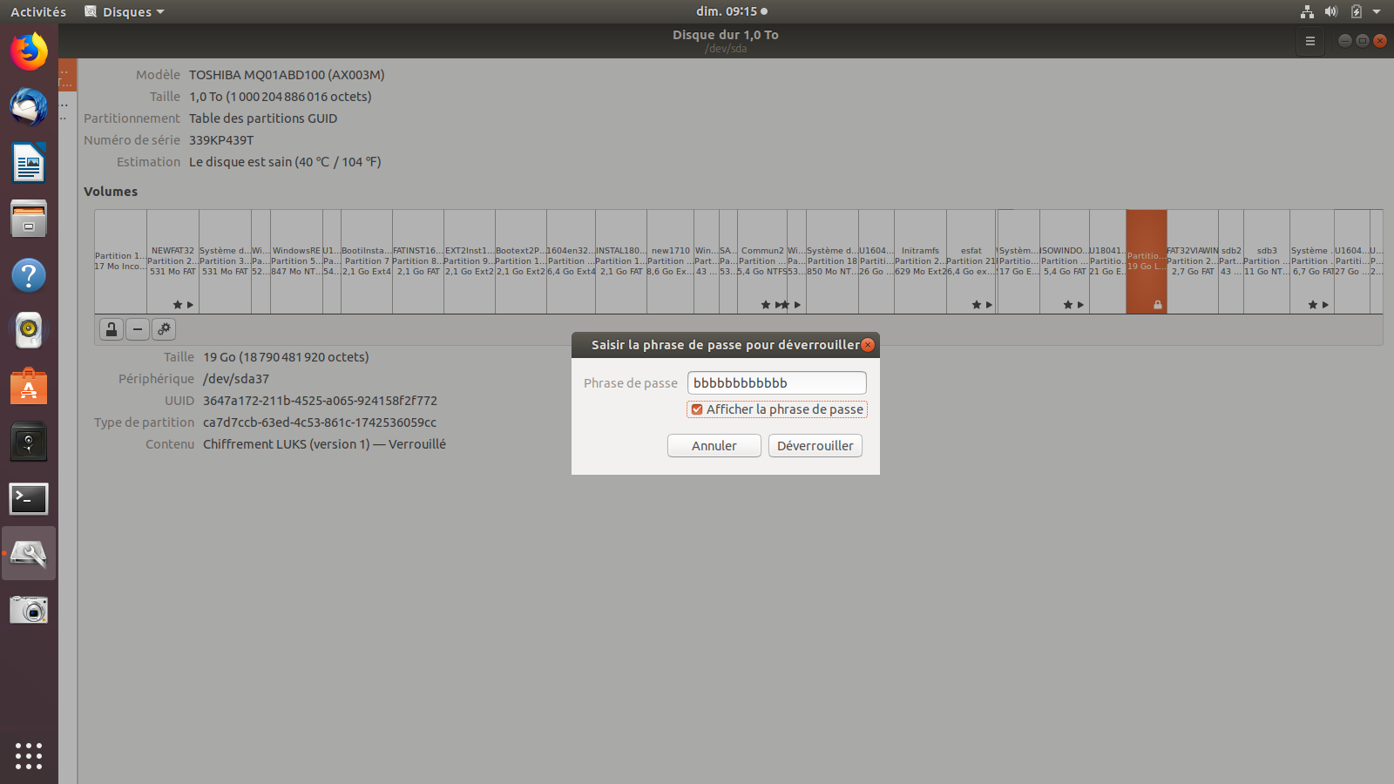Click the Annuler button
The image size is (1394, 784).
click(x=714, y=445)
